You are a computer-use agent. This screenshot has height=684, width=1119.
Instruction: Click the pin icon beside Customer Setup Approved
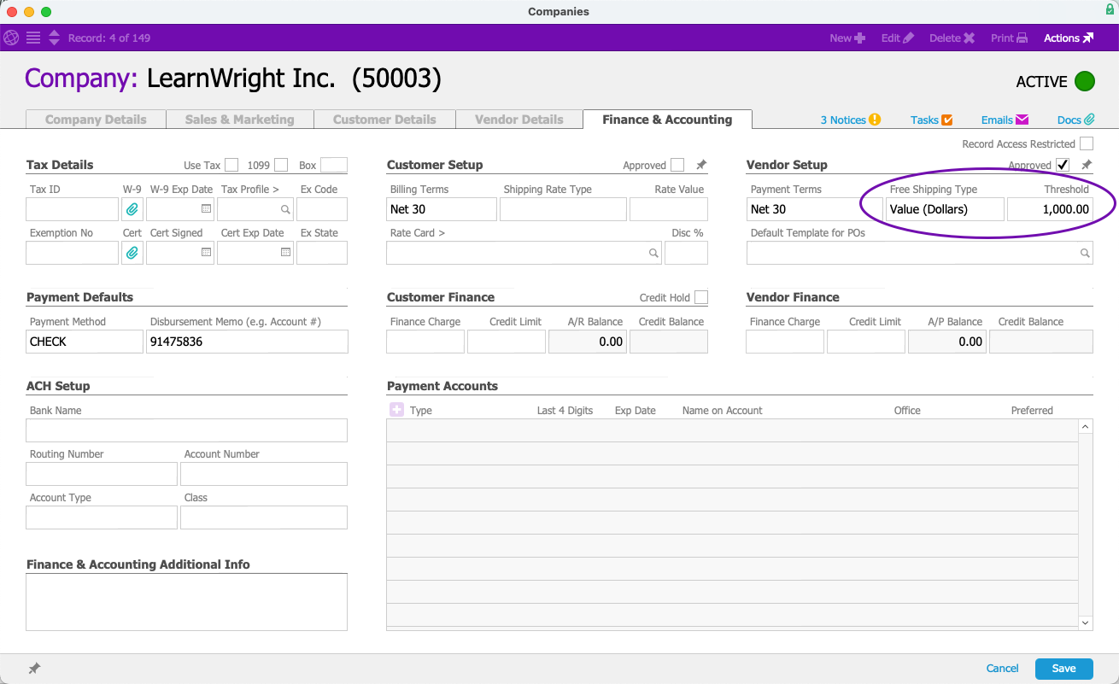701,165
